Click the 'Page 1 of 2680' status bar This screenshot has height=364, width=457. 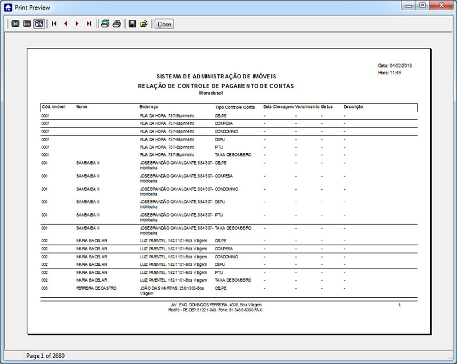[x=46, y=356]
